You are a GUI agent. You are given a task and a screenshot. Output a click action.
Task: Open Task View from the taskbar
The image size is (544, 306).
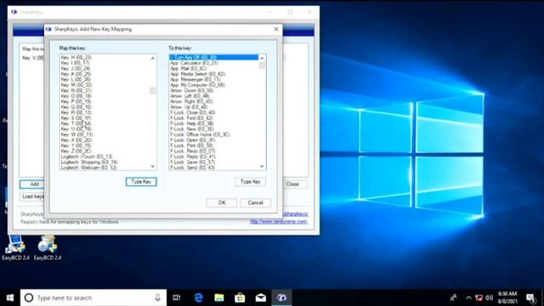coord(177,297)
